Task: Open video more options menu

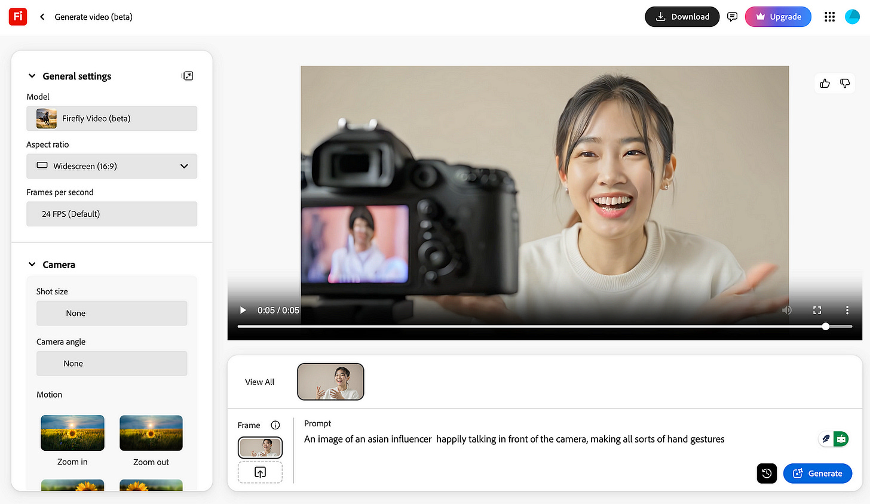Action: coord(847,310)
